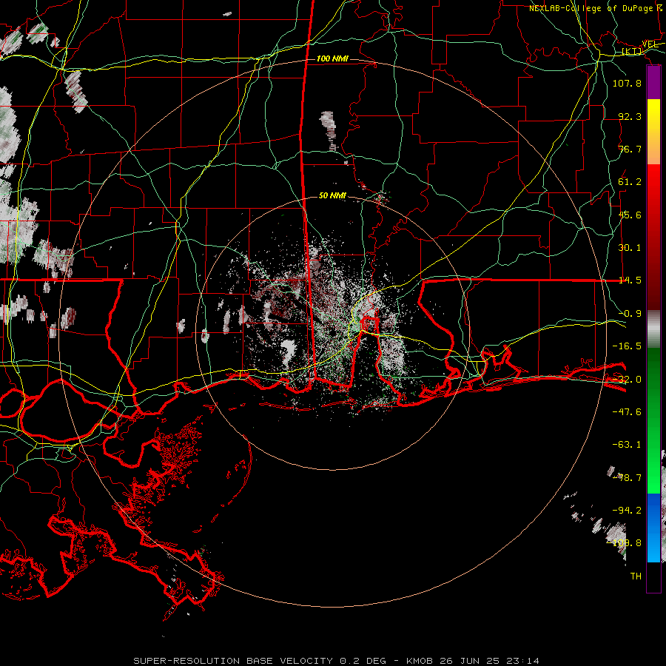The image size is (666, 666).
Task: Click the "VEL" label above the scale
Action: (x=650, y=44)
